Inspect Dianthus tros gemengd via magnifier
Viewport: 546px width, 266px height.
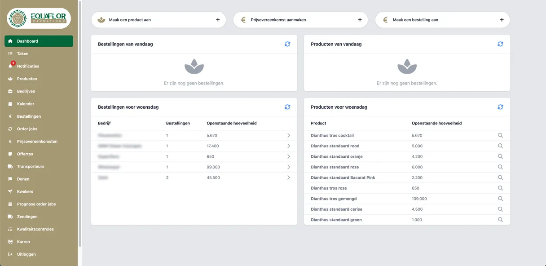(x=500, y=199)
